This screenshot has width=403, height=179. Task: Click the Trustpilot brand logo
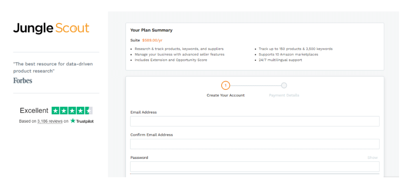click(82, 121)
